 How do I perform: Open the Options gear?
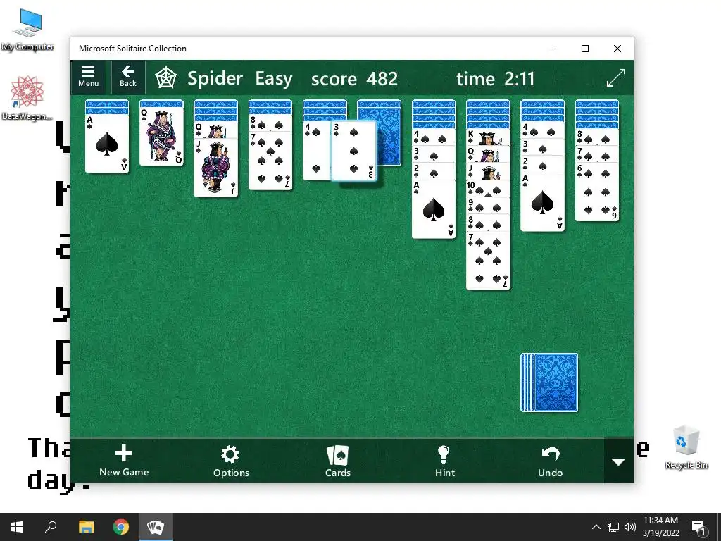(x=231, y=461)
